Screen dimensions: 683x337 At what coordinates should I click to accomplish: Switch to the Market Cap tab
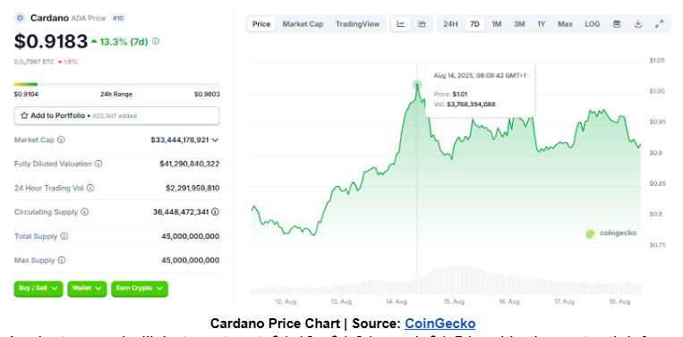point(303,24)
